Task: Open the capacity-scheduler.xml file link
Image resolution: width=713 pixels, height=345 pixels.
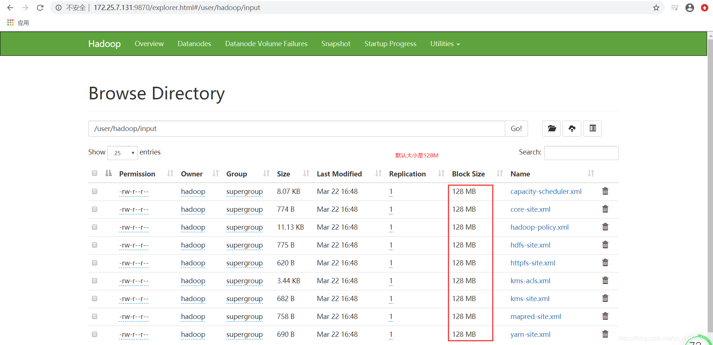Action: (546, 191)
